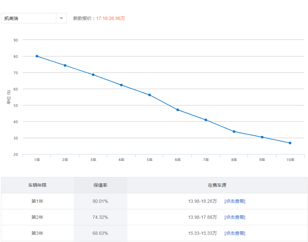
Task: Click the 13.98-17.88万 price range
Action: [x=203, y=217]
